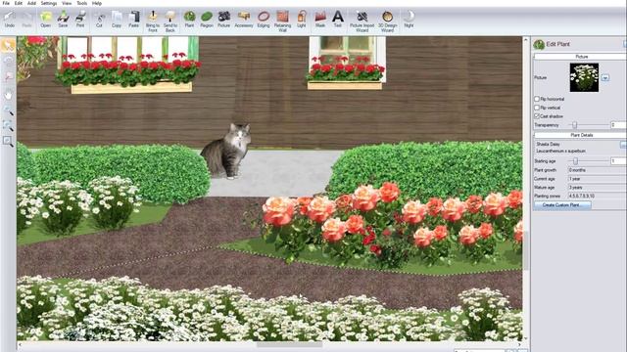Click the Plant growth value field

tap(597, 170)
